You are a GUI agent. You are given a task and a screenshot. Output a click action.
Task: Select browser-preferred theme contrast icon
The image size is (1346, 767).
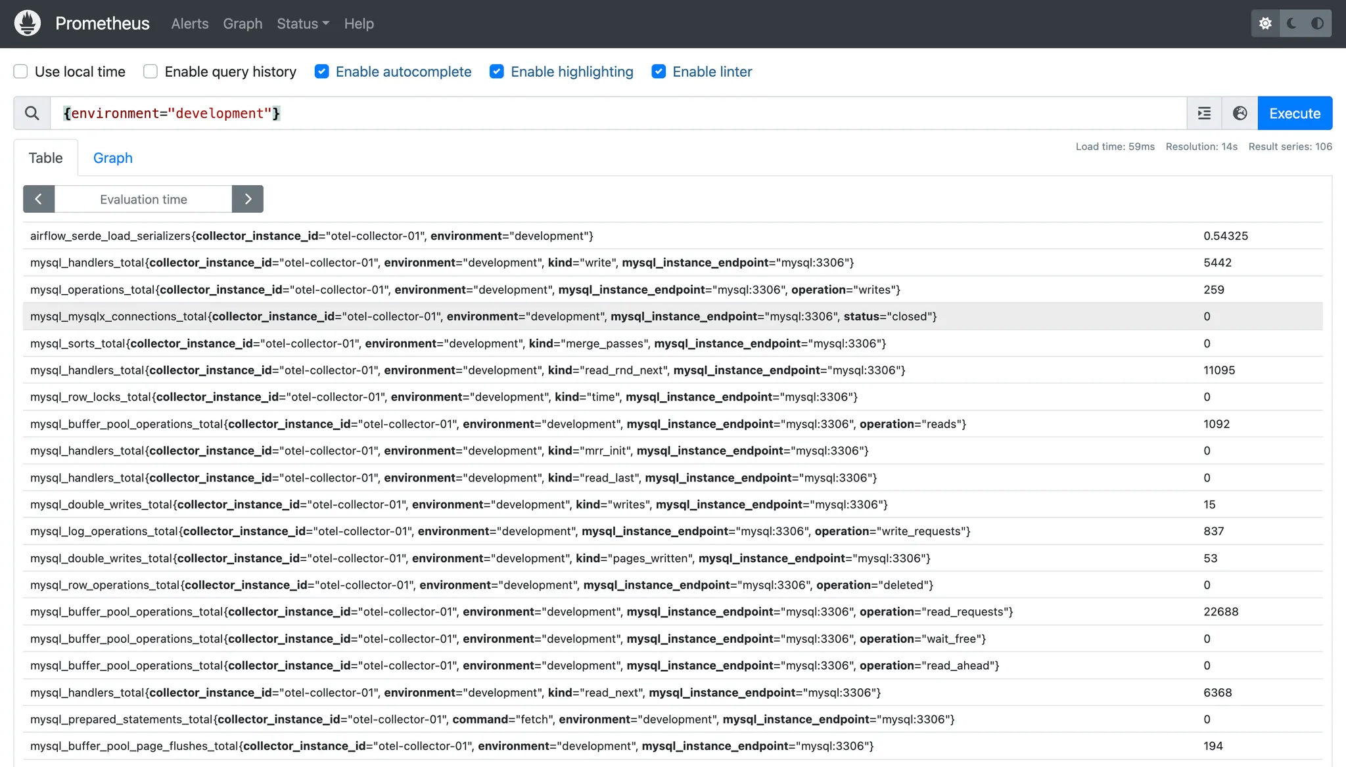1318,24
